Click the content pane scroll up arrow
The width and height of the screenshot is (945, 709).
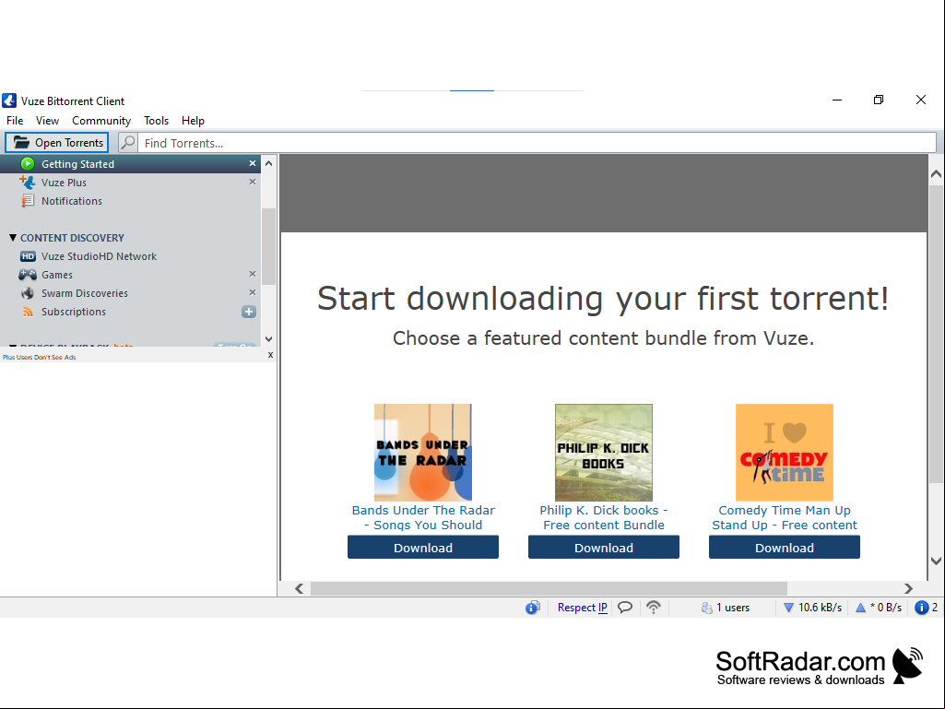click(x=936, y=173)
